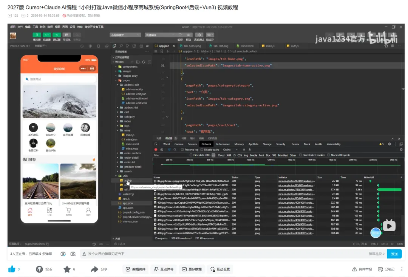Open the 普通编译 compile mode dropdown
Viewport: 408px width, 277px height.
point(159,35)
